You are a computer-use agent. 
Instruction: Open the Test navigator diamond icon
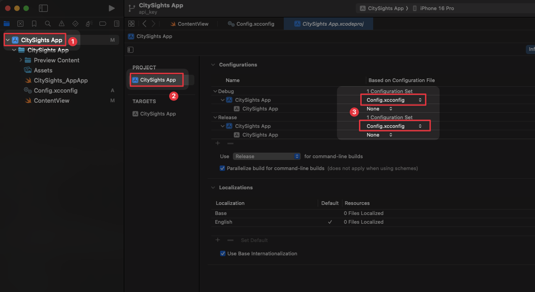point(75,23)
